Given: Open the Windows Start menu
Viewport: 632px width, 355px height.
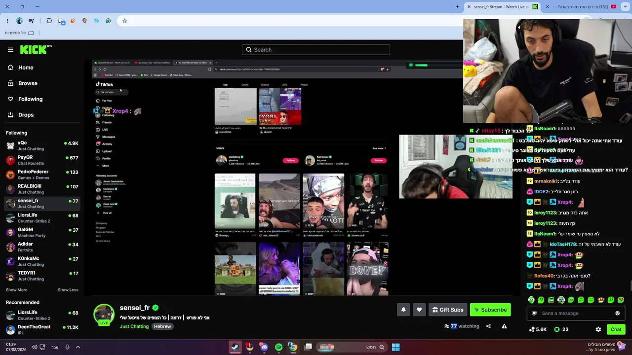Looking at the screenshot, I should tap(395, 347).
